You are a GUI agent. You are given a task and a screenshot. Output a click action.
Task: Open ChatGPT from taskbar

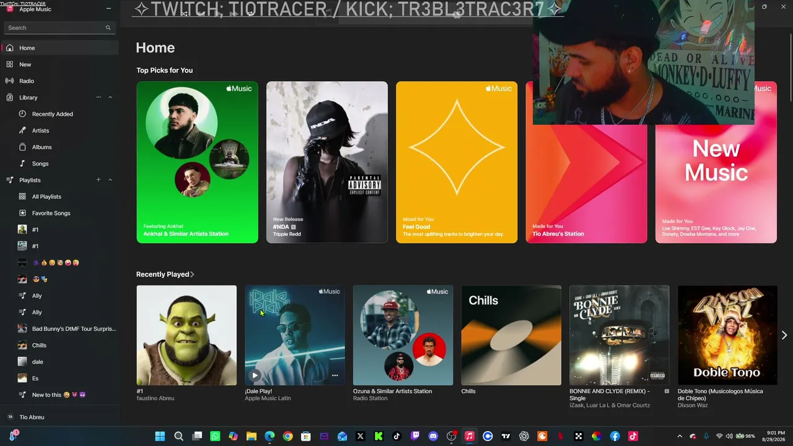[x=524, y=436]
